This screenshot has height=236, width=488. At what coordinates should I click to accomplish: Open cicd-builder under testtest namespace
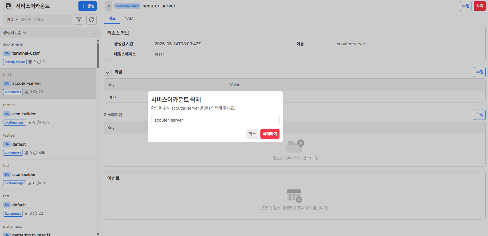point(48,114)
